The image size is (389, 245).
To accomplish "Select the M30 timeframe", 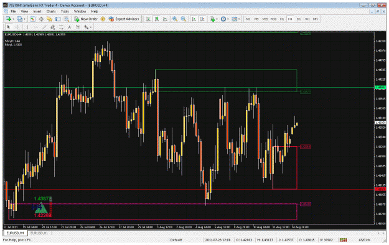I will point(273,19).
